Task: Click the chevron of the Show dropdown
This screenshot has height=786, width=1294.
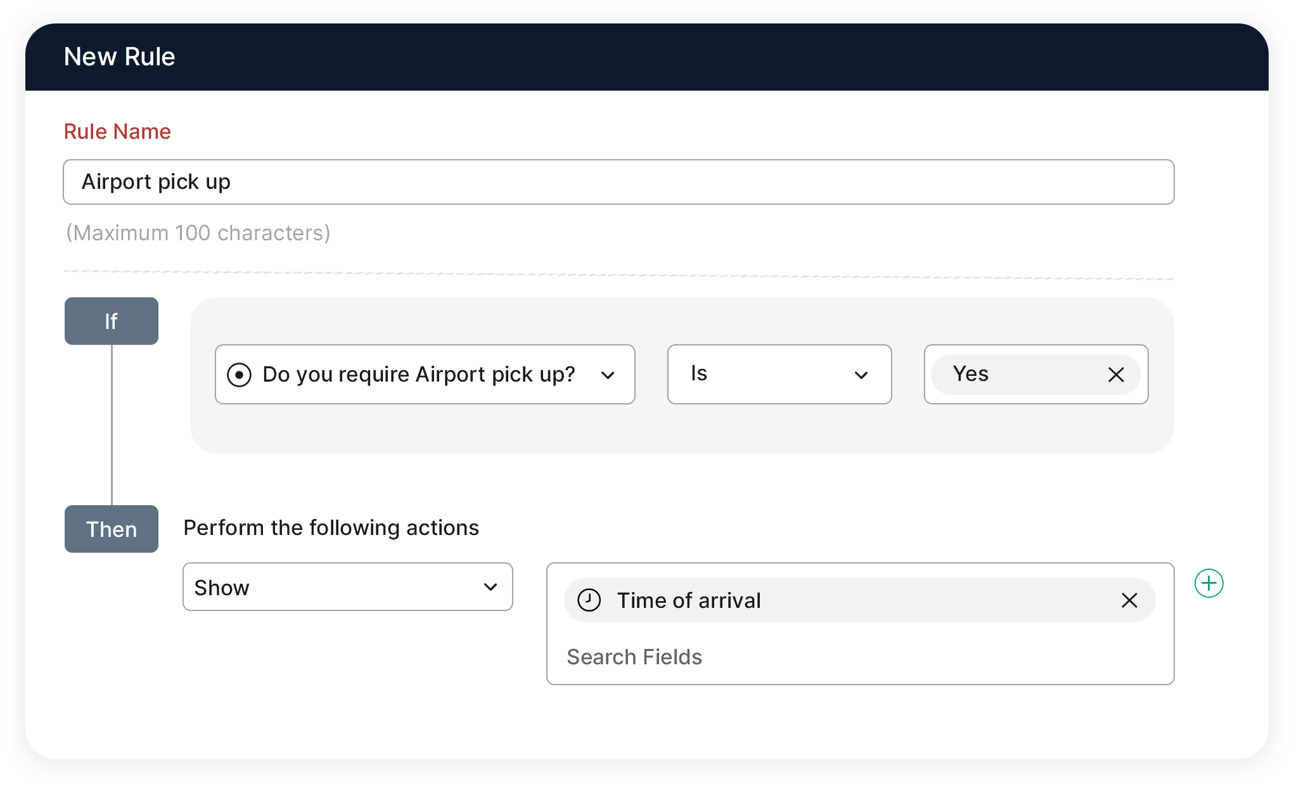Action: [490, 587]
